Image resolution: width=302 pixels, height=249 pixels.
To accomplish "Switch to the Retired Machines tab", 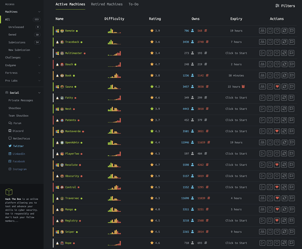I will (107, 4).
